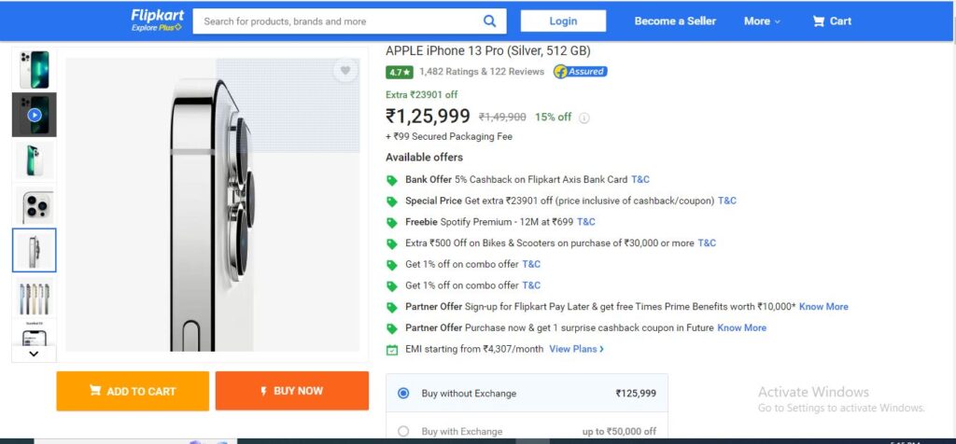Screen dimensions: 956x444
Task: Click the Flipkart Assured badge
Action: 580,72
